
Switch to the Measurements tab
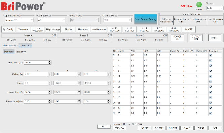coord(10,45)
